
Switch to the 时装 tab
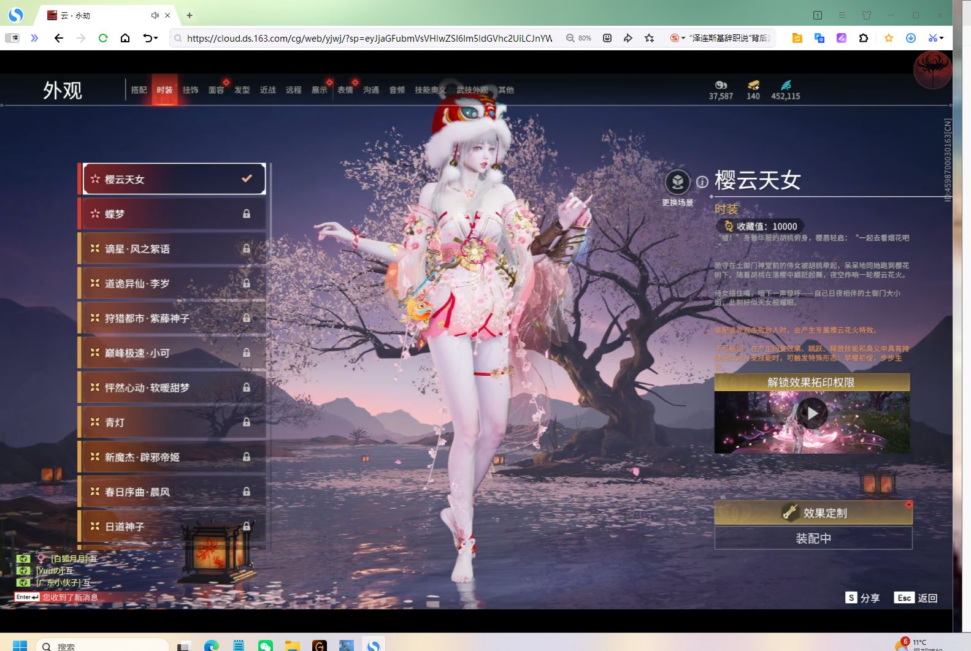tap(164, 90)
